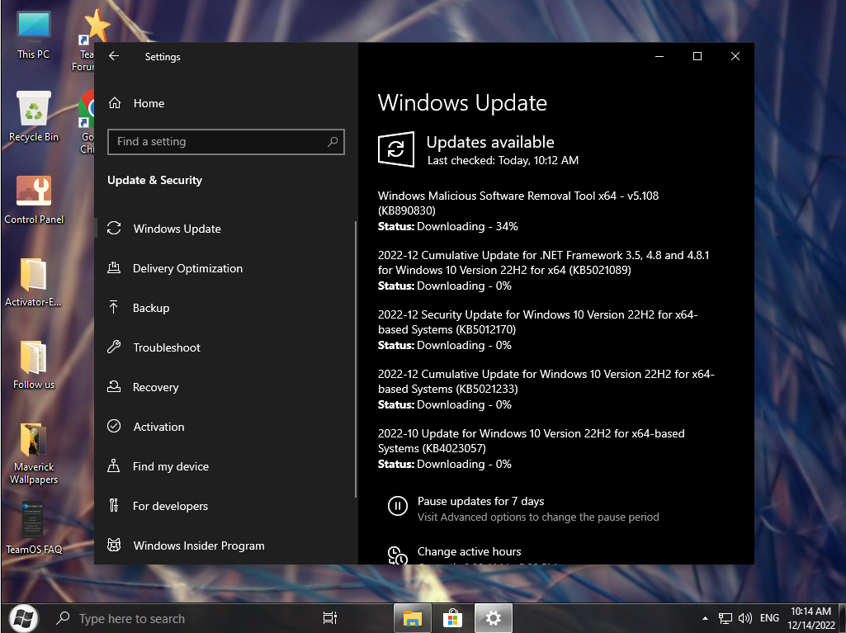Select Find my device option
Viewport: 846px width, 633px height.
click(x=170, y=466)
